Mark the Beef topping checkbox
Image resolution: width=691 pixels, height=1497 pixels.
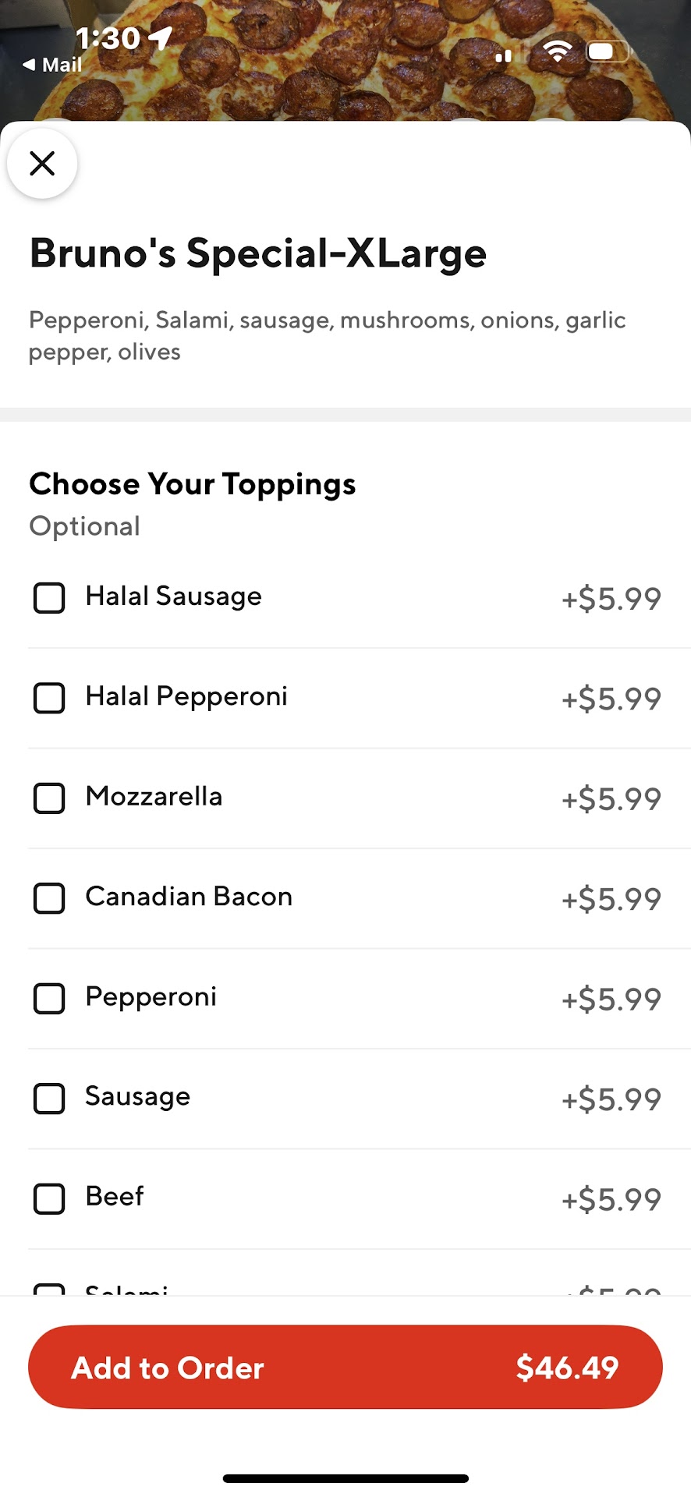click(49, 1198)
